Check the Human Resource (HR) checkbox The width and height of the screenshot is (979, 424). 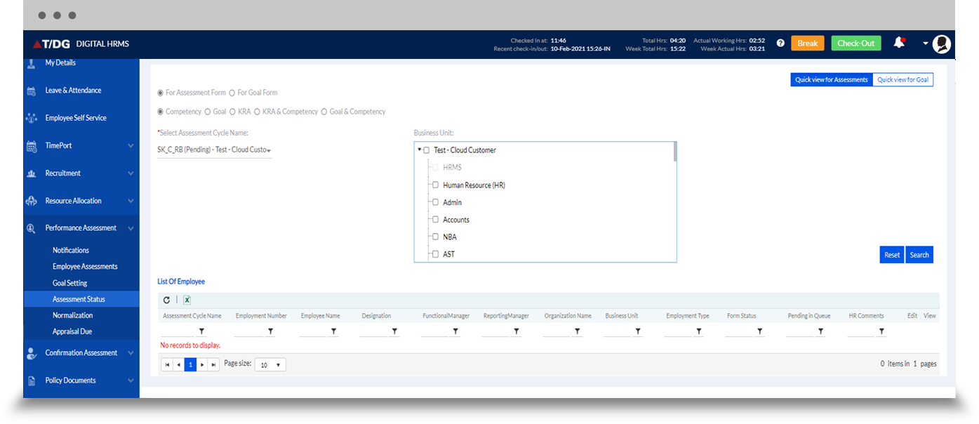435,185
